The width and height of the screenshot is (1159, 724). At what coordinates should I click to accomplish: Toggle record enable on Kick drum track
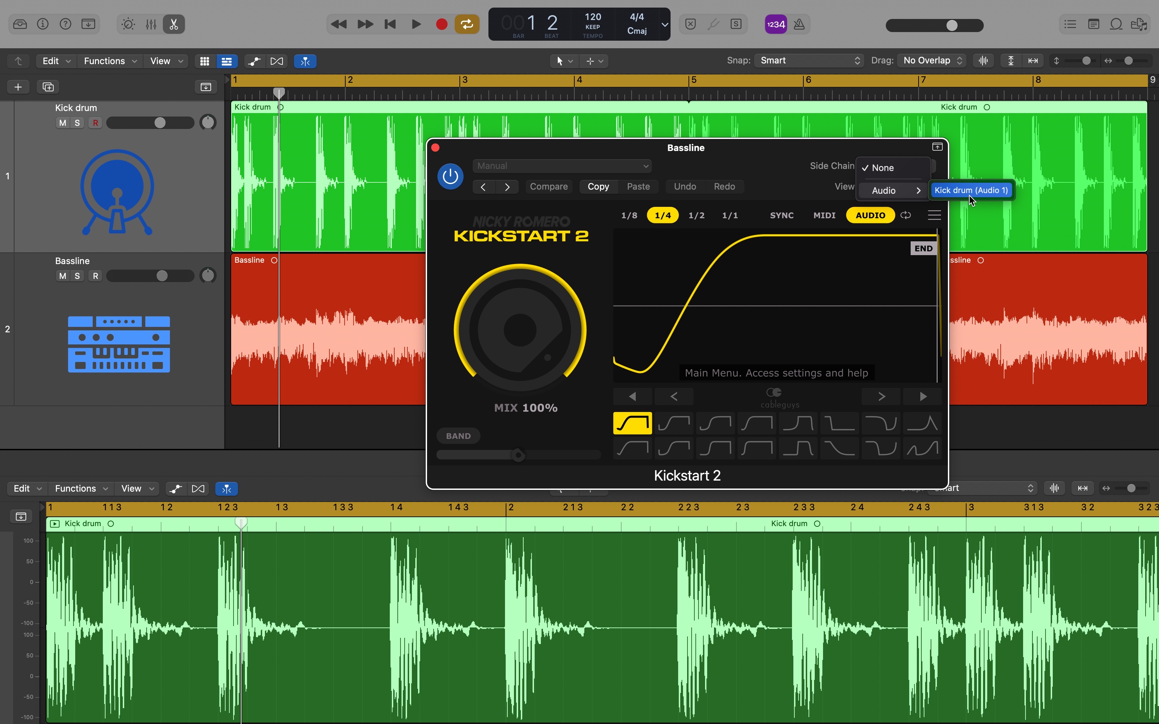pyautogui.click(x=95, y=123)
